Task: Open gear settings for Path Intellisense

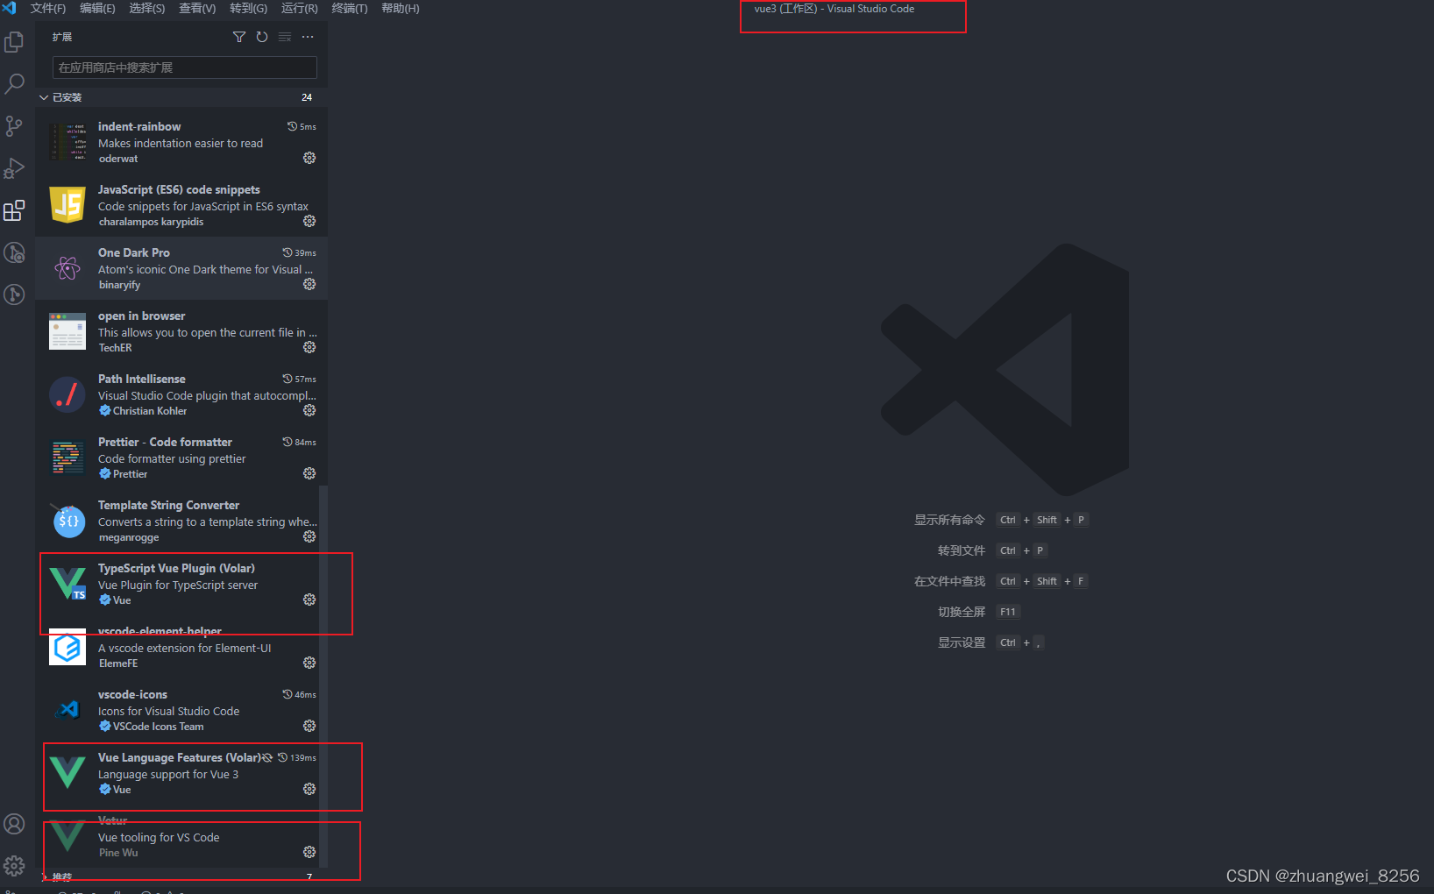Action: click(x=309, y=410)
